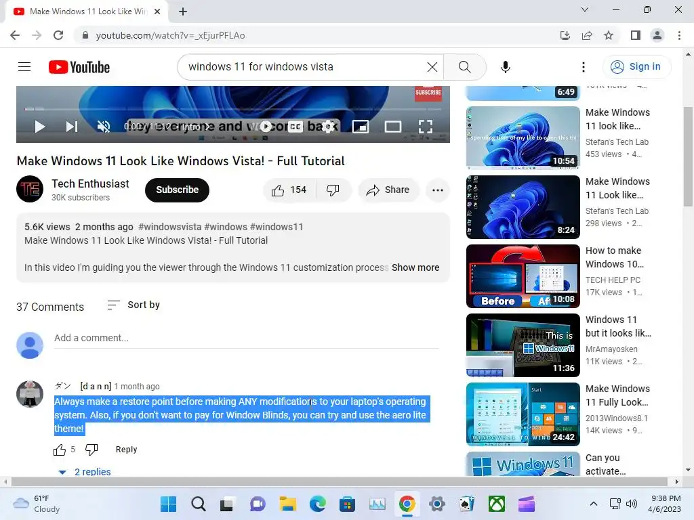The image size is (694, 520).
Task: Toggle the autoplay switch
Action: (x=266, y=127)
